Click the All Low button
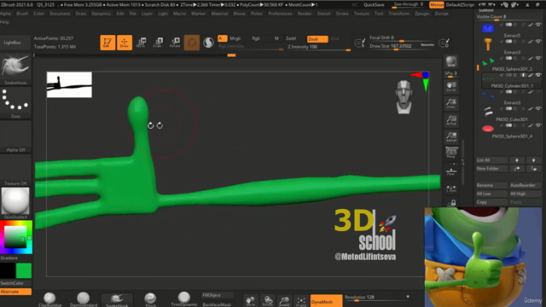The height and width of the screenshot is (307, 546). point(491,194)
